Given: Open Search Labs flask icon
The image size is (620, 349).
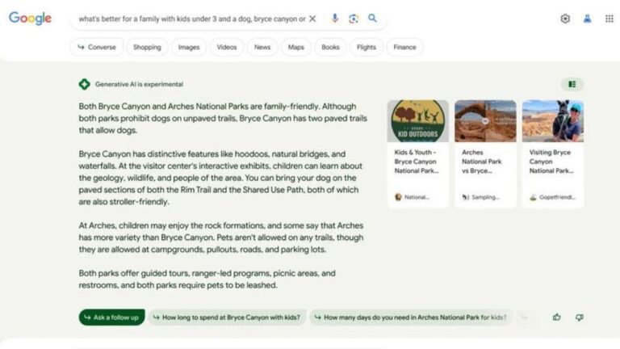Looking at the screenshot, I should [587, 19].
